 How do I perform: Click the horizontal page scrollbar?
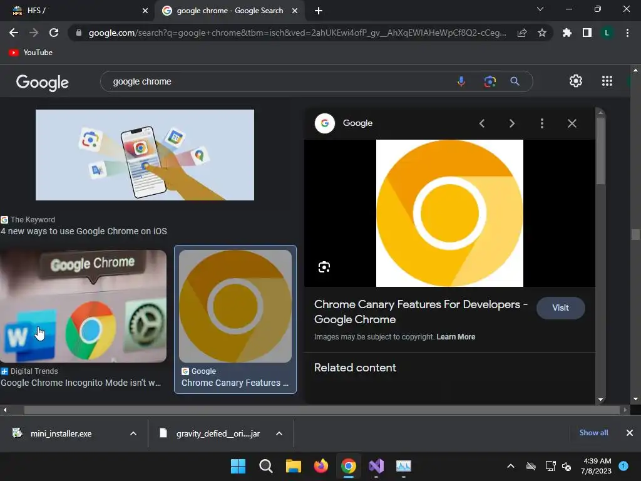pos(322,410)
